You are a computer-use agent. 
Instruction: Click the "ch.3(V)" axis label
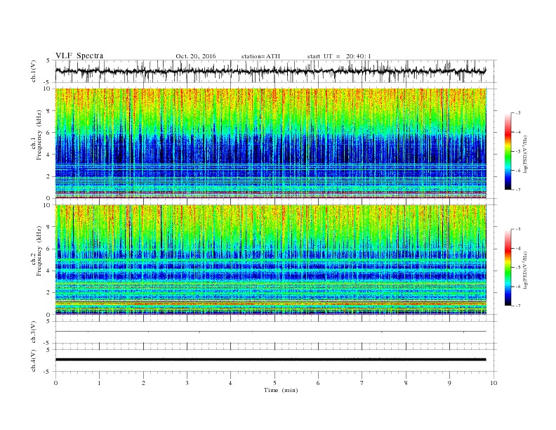click(x=34, y=332)
